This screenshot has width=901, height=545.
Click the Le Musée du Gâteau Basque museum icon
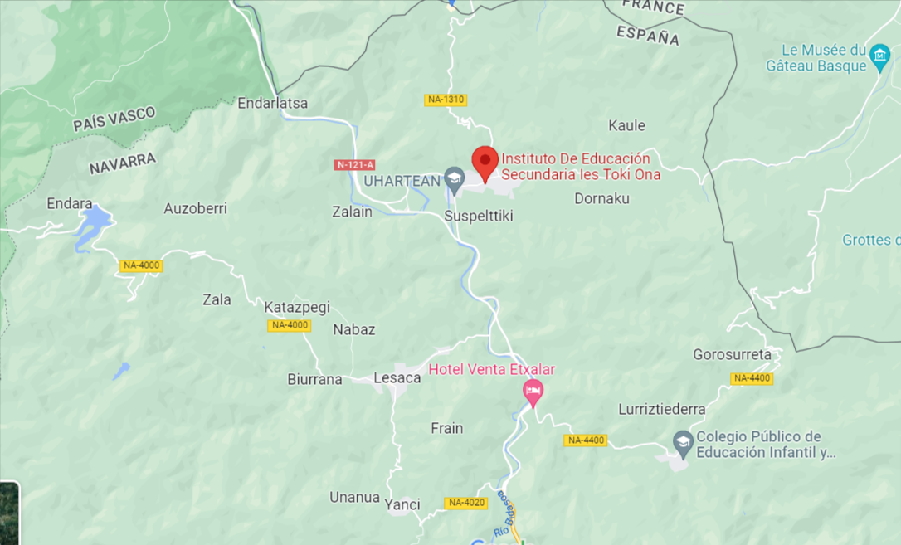[879, 58]
